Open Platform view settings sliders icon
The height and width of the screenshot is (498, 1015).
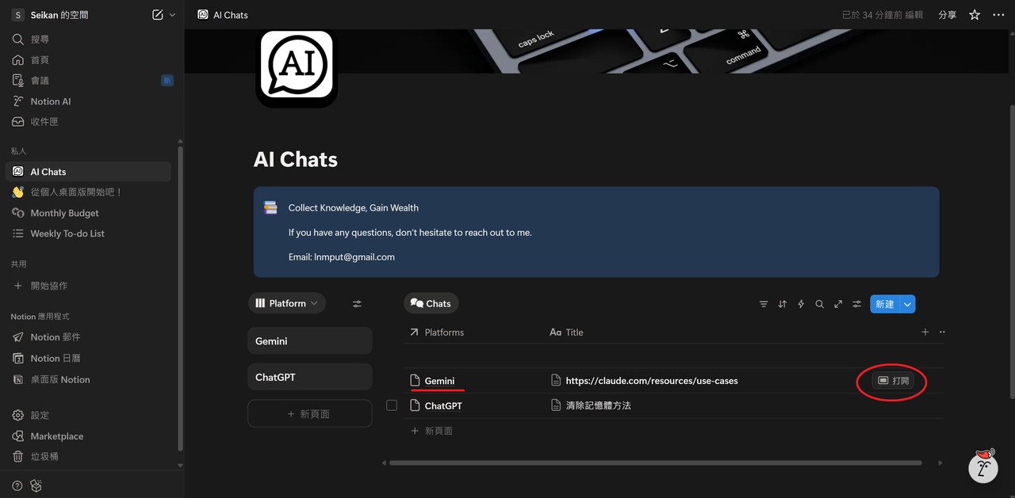357,303
